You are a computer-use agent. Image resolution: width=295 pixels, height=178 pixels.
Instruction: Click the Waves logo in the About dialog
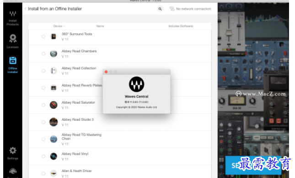pyautogui.click(x=137, y=84)
